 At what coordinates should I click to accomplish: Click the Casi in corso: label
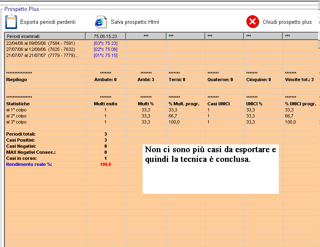click(21, 158)
